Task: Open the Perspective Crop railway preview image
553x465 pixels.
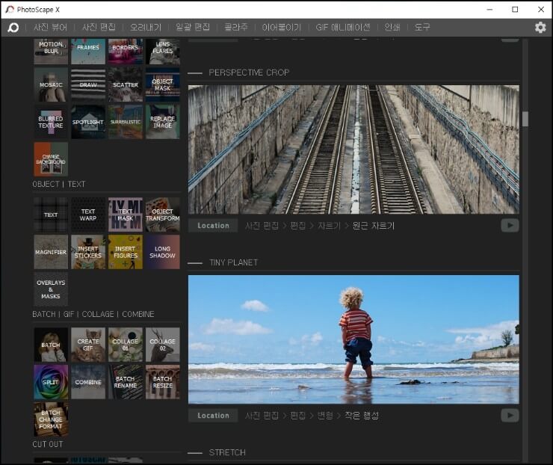Action: click(x=353, y=150)
